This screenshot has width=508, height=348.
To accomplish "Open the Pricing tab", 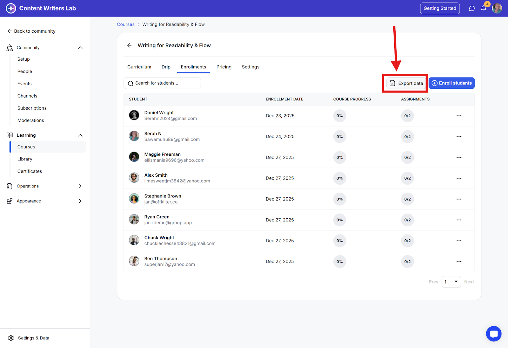I will point(224,67).
